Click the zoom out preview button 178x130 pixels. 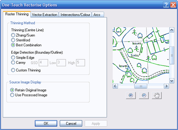144,95
